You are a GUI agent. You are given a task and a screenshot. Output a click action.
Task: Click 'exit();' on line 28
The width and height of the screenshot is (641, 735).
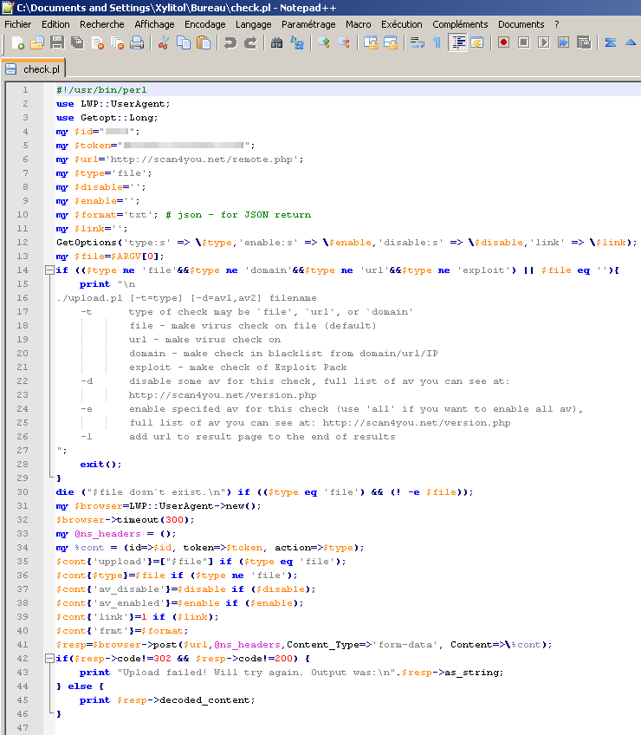click(100, 464)
